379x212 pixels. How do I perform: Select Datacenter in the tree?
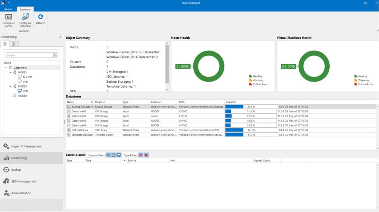(x=20, y=68)
